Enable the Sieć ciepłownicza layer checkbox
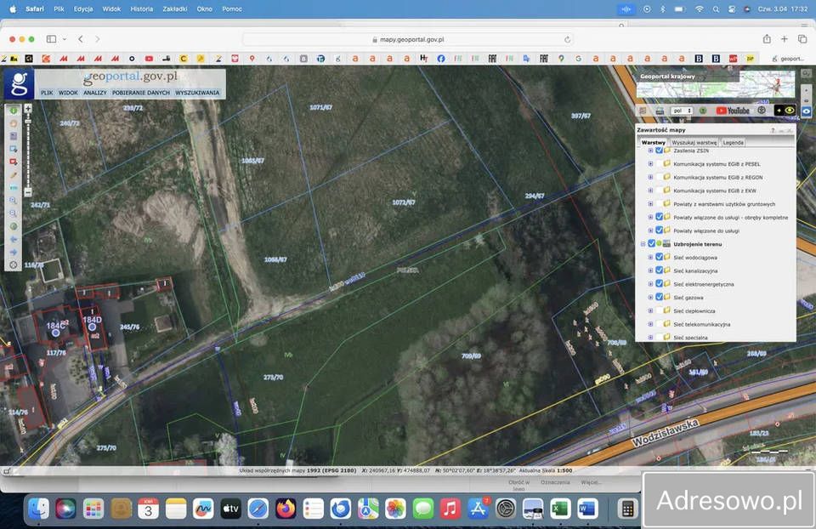816x529 pixels. [659, 310]
